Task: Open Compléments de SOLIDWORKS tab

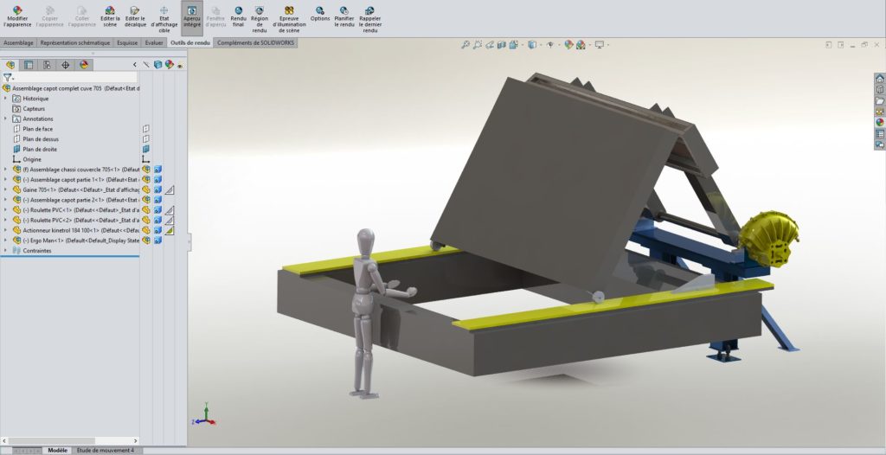Action: 256,42
